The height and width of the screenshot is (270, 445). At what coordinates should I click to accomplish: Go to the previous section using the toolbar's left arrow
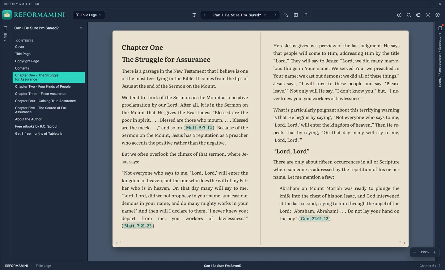tap(205, 15)
